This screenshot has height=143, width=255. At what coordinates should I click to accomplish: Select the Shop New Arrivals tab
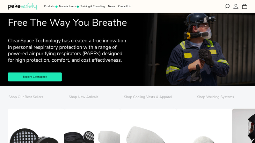pos(84,97)
